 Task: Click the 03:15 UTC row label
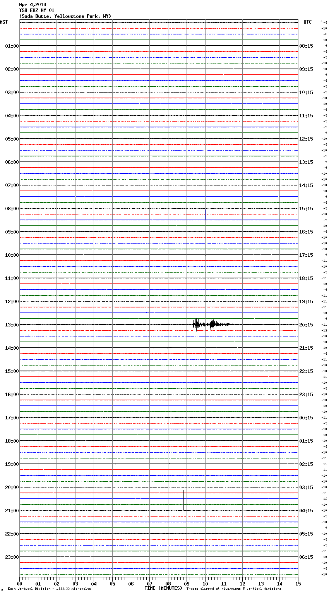[306, 488]
